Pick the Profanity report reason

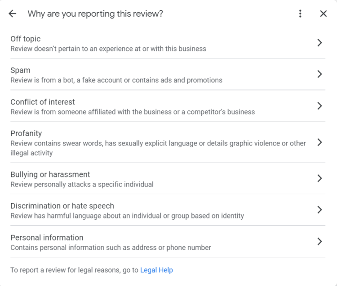point(26,134)
